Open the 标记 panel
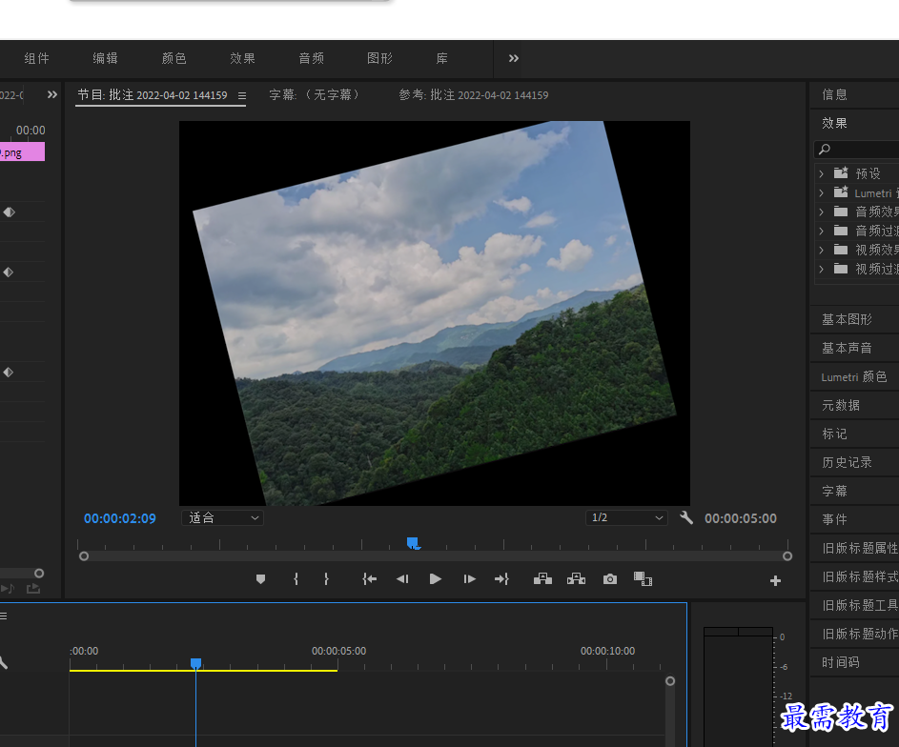 (835, 434)
